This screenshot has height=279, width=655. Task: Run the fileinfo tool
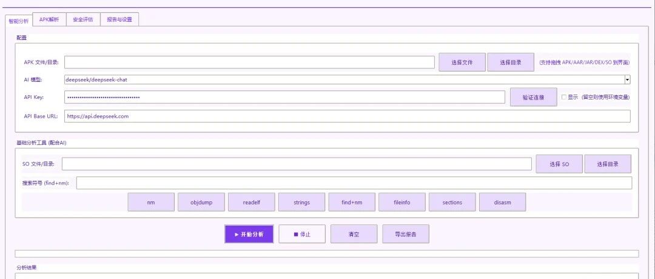(x=402, y=202)
